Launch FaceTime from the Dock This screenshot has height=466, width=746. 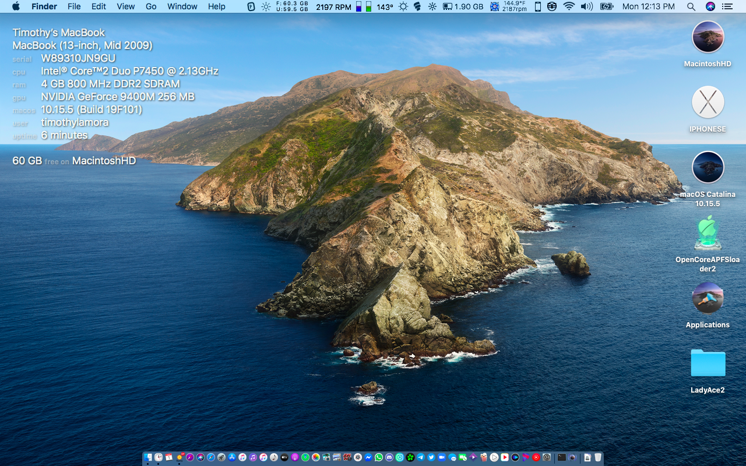pos(463,457)
